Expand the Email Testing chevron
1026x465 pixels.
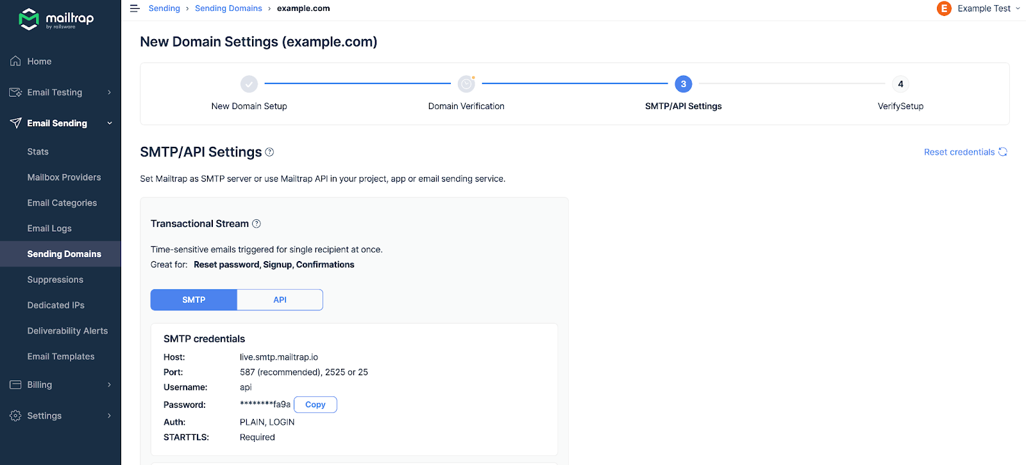click(x=110, y=92)
